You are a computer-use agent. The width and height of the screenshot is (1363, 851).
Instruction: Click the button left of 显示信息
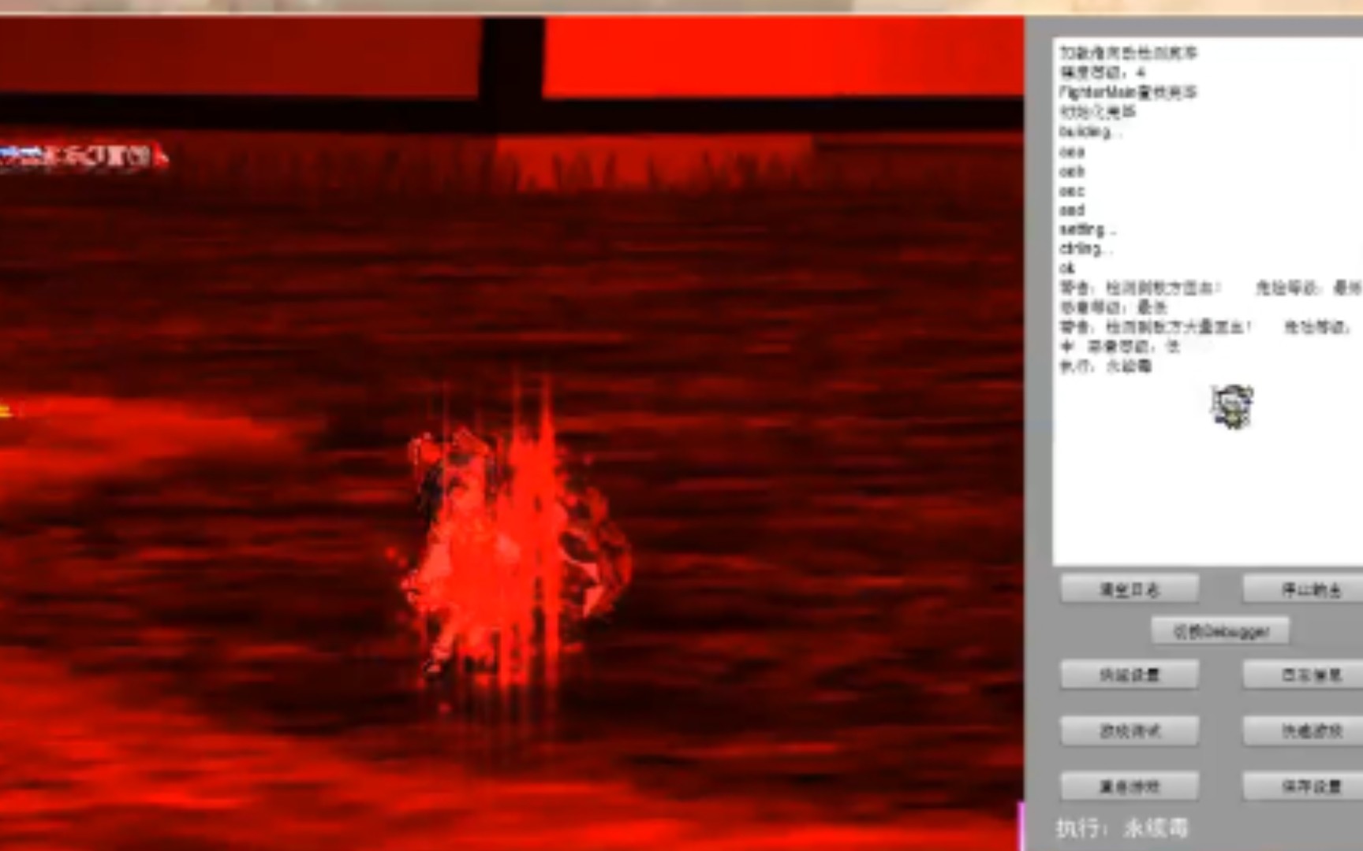[1130, 674]
